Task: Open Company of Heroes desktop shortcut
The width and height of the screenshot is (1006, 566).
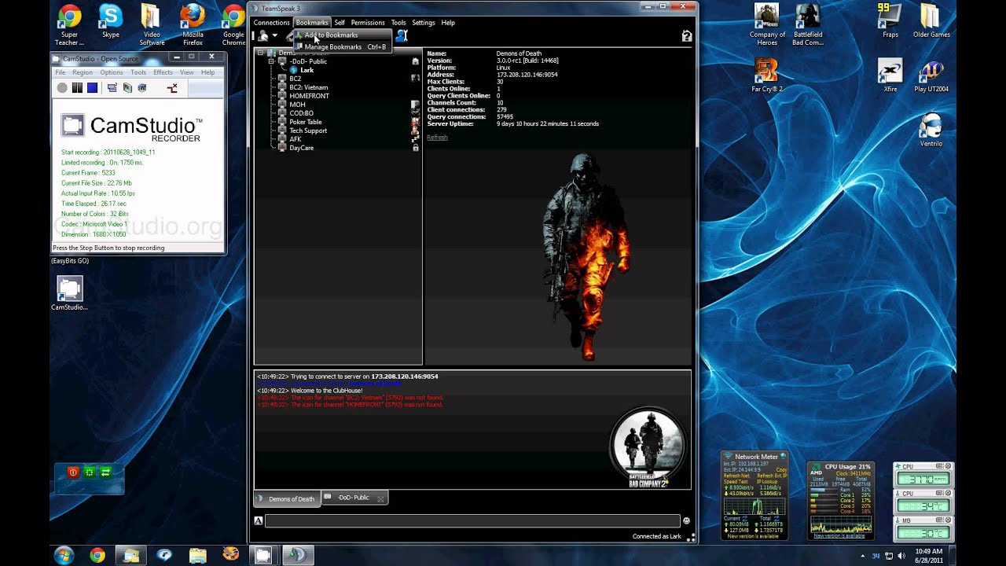Action: coord(767,25)
